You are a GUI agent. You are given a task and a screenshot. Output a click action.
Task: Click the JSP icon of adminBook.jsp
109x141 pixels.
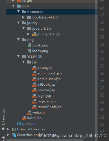click(x=34, y=73)
